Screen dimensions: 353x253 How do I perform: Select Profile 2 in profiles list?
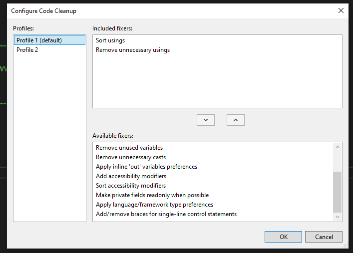click(x=27, y=50)
